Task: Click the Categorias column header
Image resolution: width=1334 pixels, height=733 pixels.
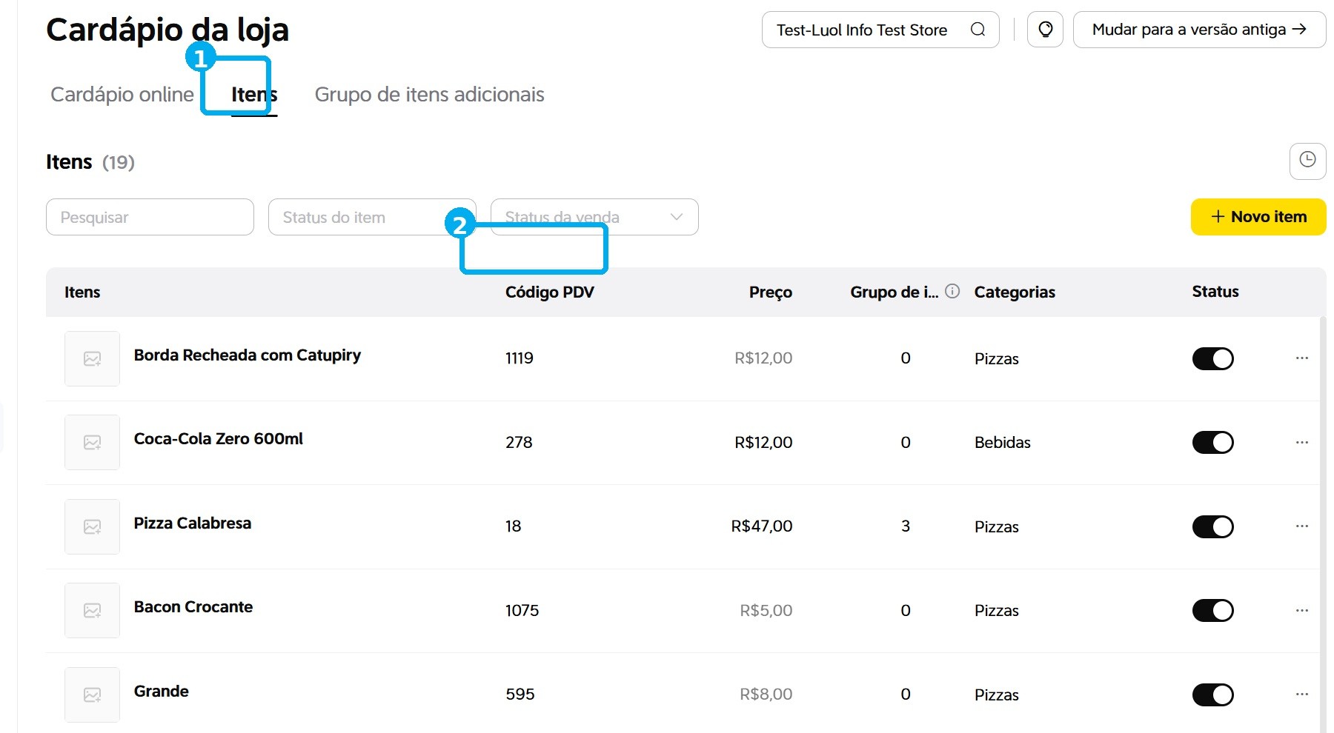Action: [1015, 292]
